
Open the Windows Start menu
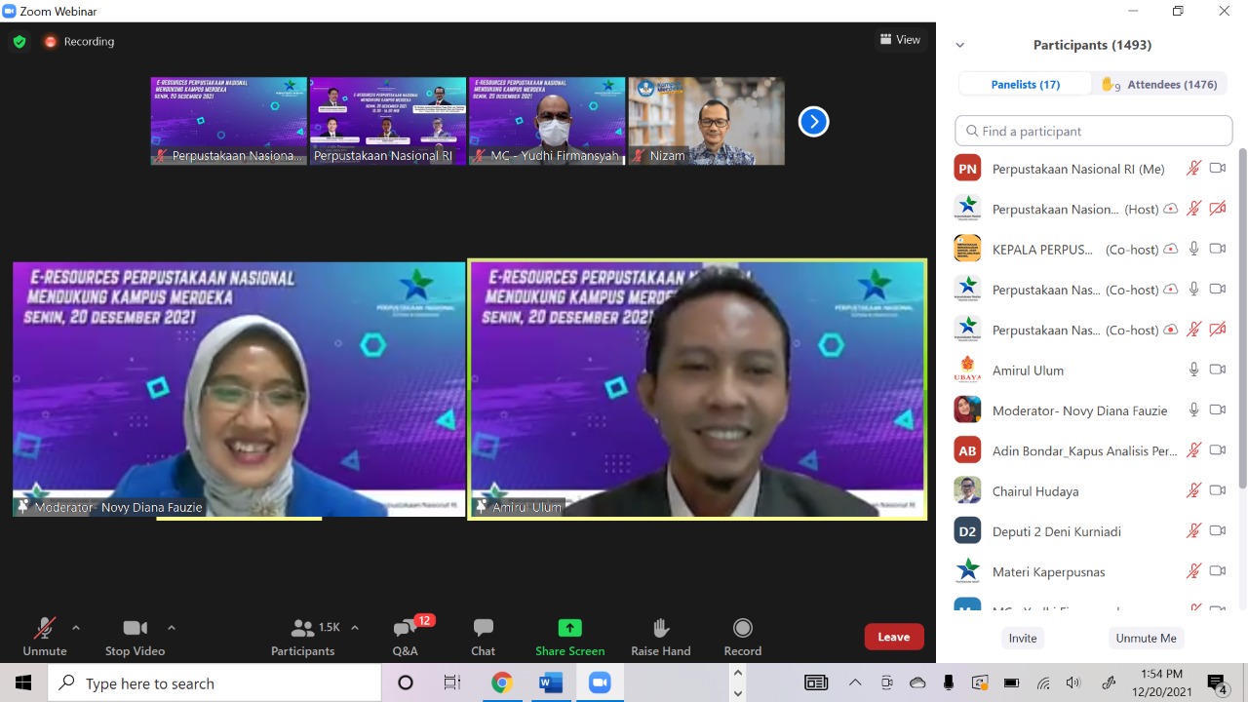tap(23, 682)
